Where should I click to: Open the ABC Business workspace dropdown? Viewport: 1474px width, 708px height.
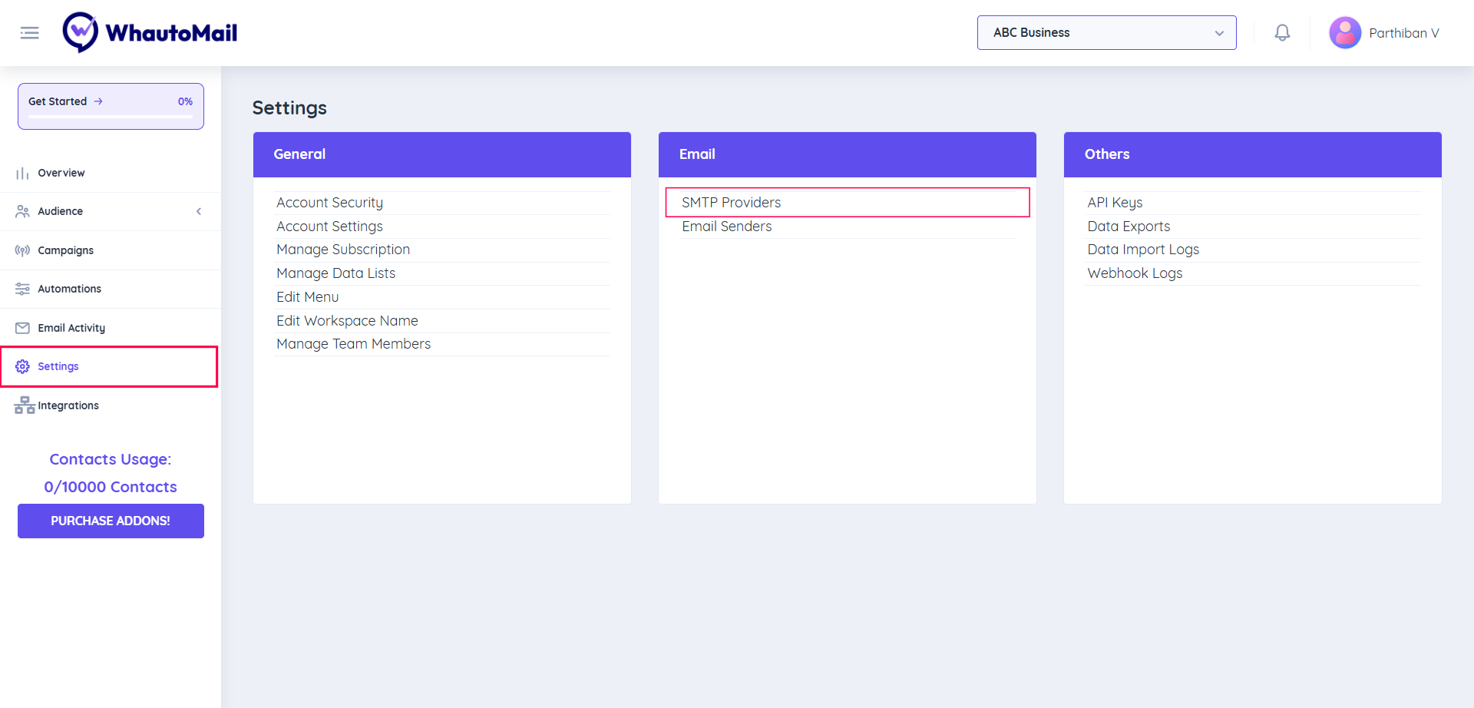1106,32
